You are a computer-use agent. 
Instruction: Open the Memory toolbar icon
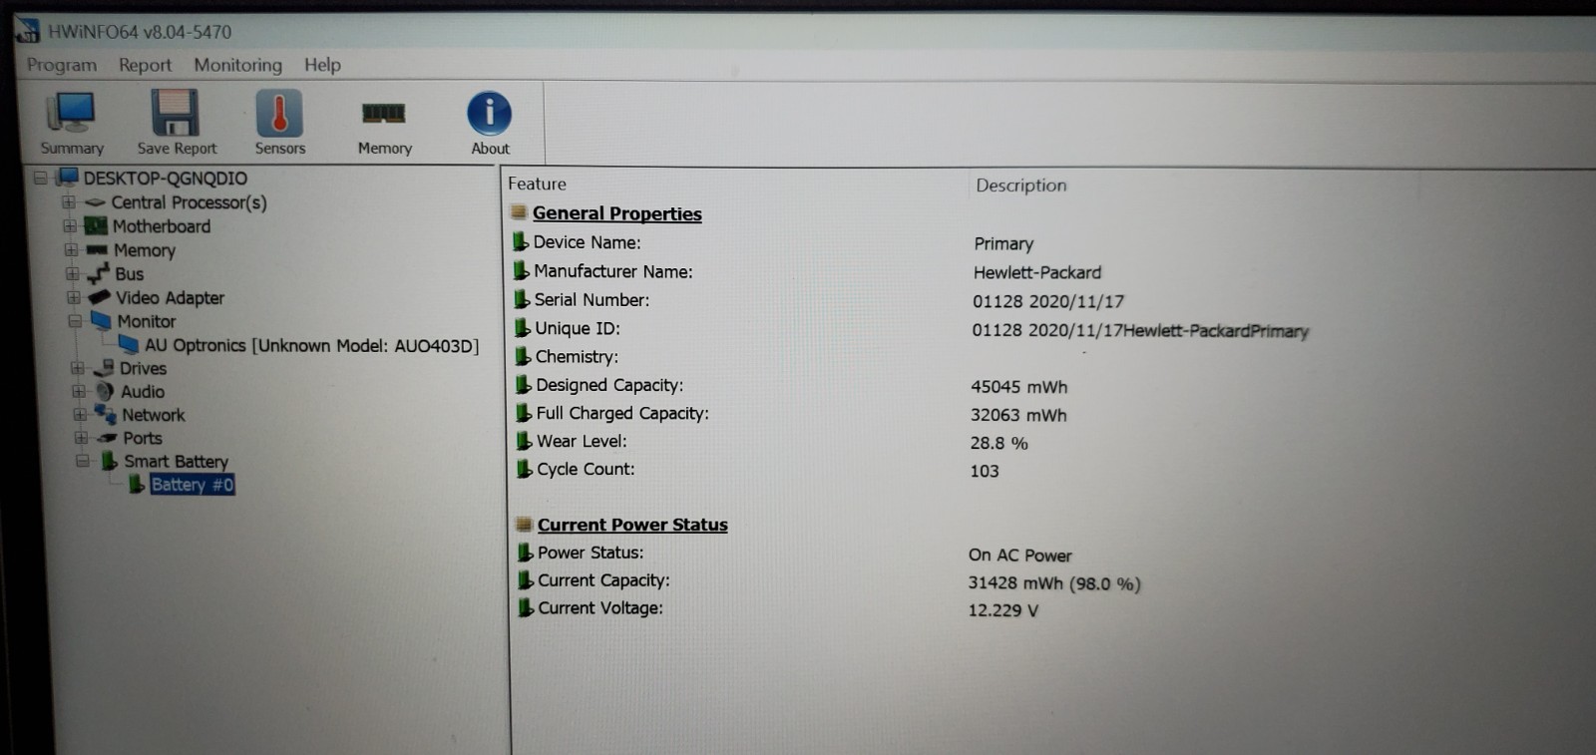click(x=384, y=114)
